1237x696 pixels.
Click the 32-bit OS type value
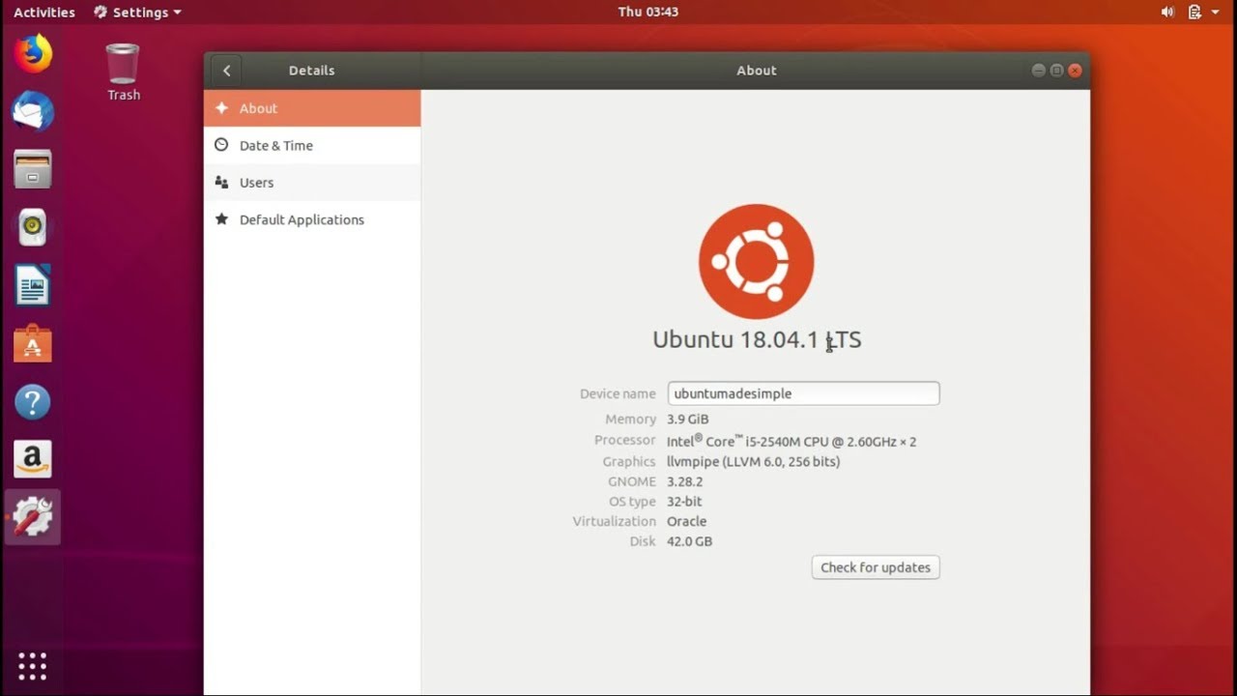[x=684, y=502]
